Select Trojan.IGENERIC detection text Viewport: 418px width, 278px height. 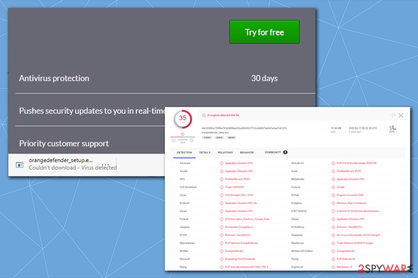click(x=235, y=187)
